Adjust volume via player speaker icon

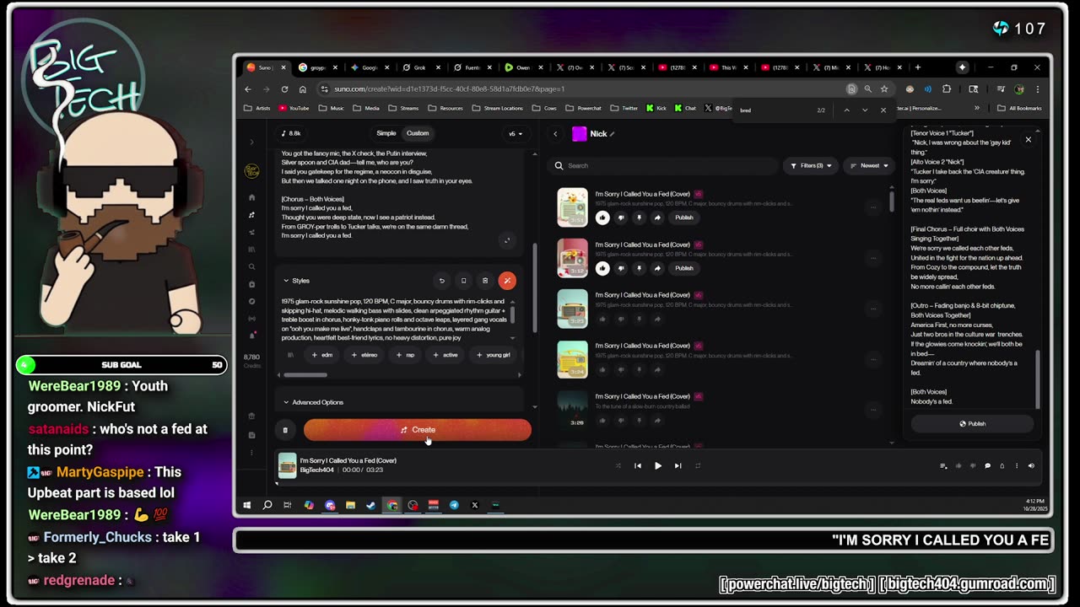pos(1030,465)
